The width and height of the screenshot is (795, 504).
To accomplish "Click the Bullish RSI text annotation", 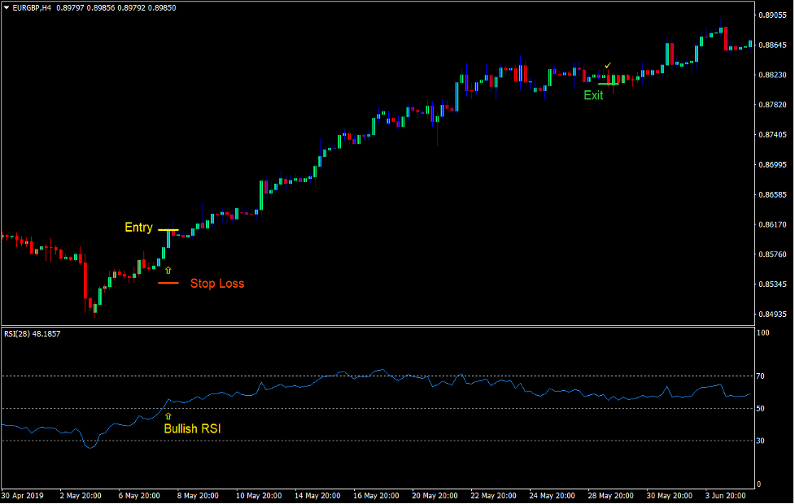I will [193, 428].
